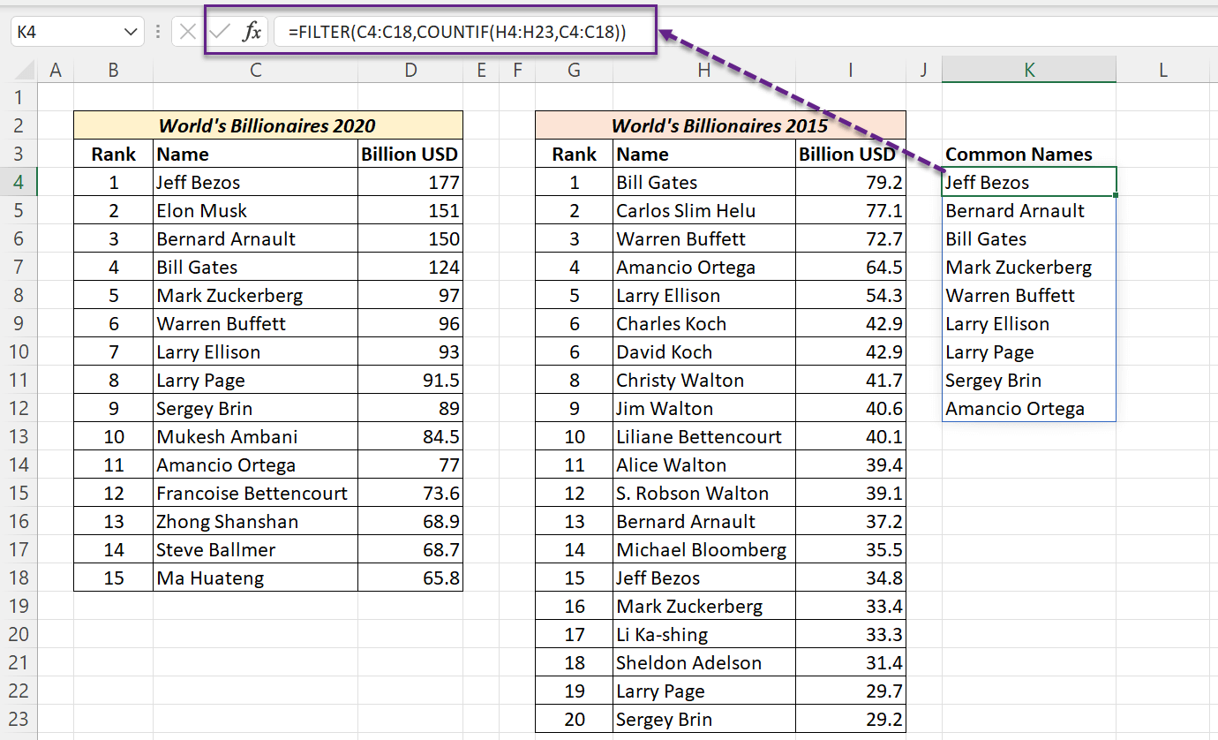
Task: Select column C header
Action: click(x=255, y=70)
